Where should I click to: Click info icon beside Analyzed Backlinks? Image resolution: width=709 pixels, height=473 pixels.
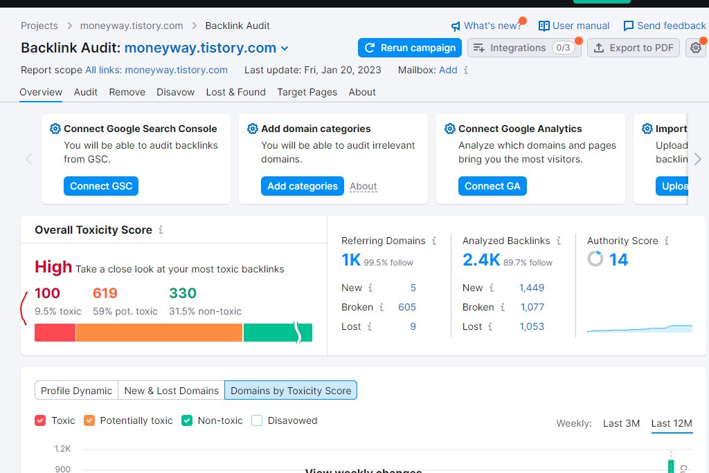coord(559,241)
